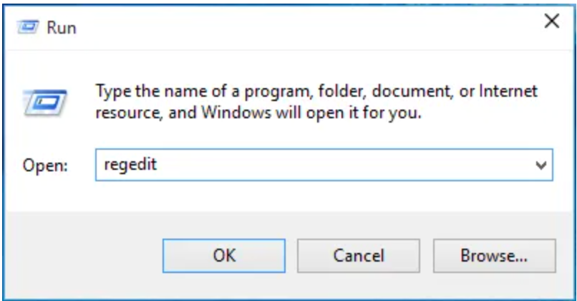The height and width of the screenshot is (301, 577).
Task: Click the white area below the Open field
Action: coord(288,196)
